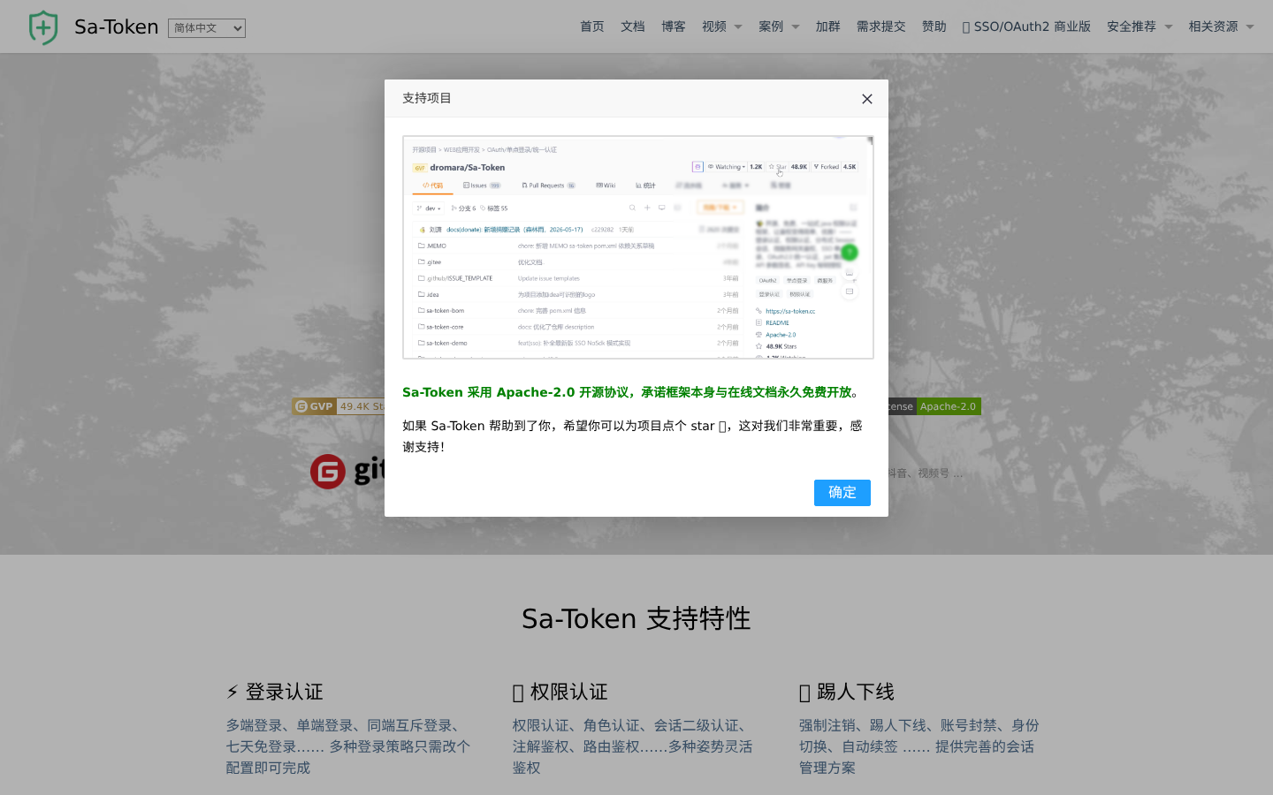Viewport: 1273px width, 795px height.
Task: Expand the 安全推荐 dropdown menu
Action: click(x=1140, y=26)
